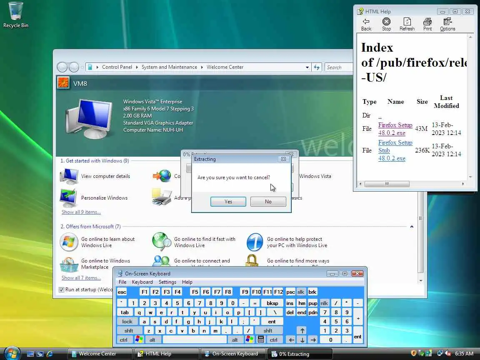Toggle the left alt key
The width and height of the screenshot is (480, 360).
pyautogui.click(x=152, y=340)
